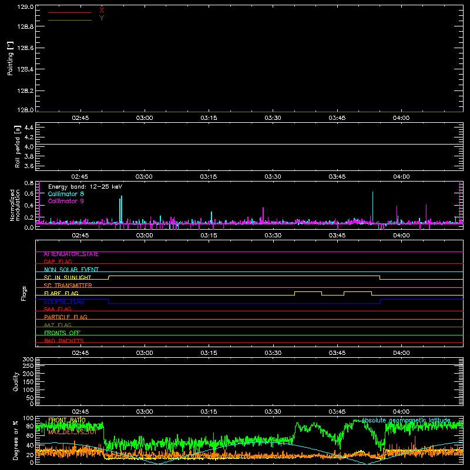Select the 150 Quality tick label

click(28, 382)
